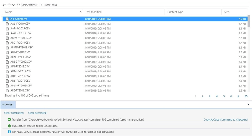Toggle sort arrow on Name column
The height and width of the screenshot is (136, 252).
coord(81,12)
